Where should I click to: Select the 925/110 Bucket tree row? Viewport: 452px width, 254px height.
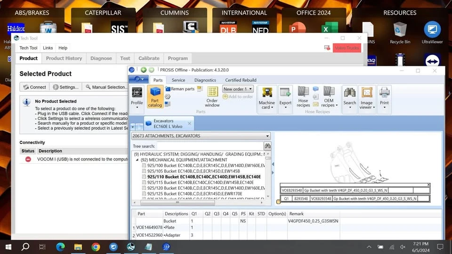(204, 177)
